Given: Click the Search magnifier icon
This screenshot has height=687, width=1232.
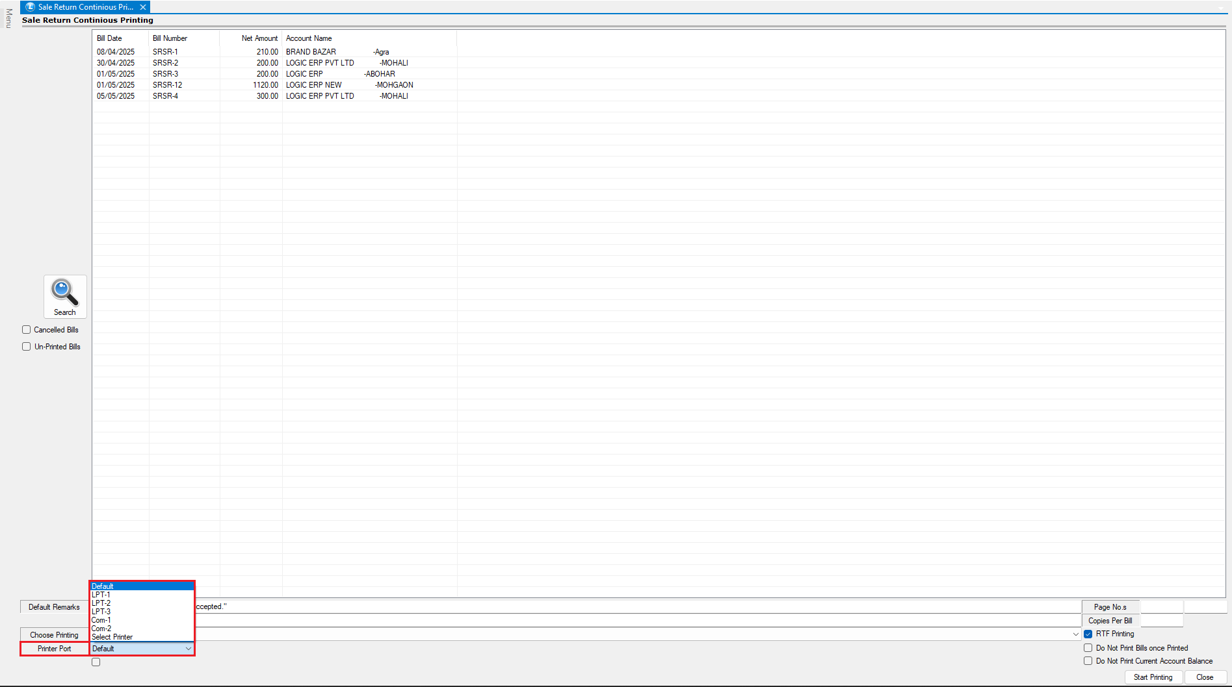Looking at the screenshot, I should tap(64, 293).
